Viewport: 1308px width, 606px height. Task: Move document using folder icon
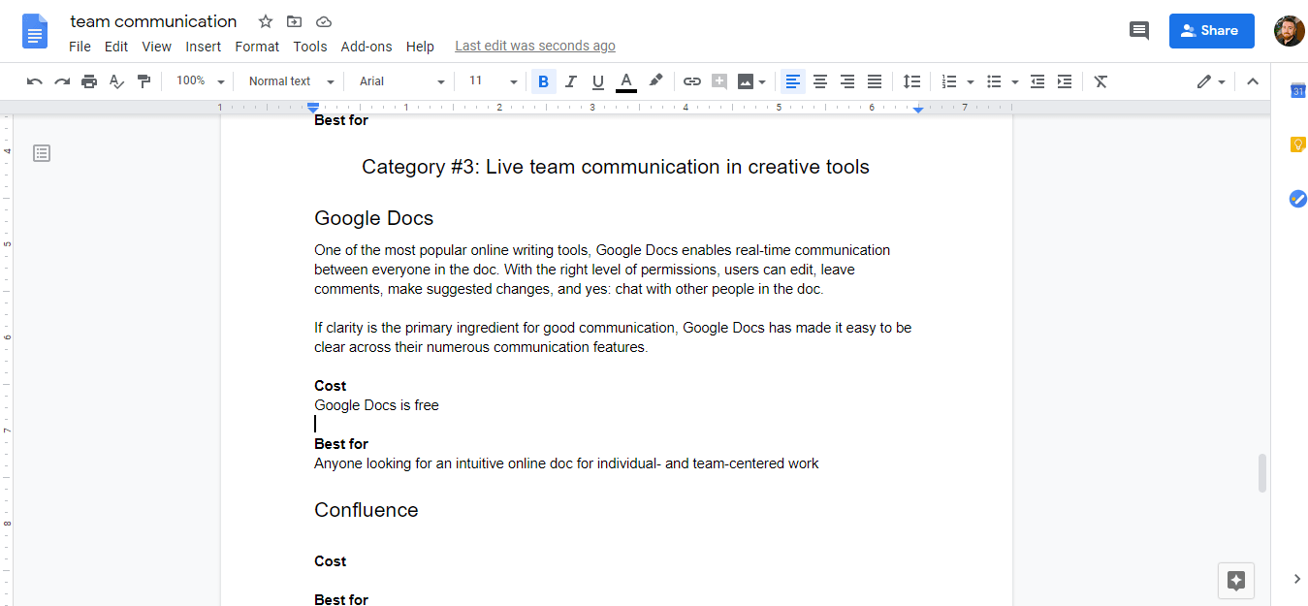[x=295, y=21]
